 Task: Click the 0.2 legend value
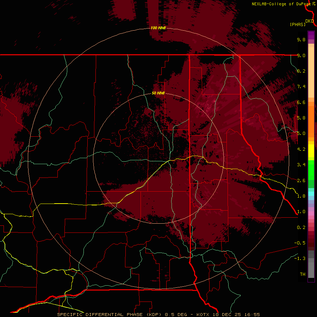pos(301,228)
